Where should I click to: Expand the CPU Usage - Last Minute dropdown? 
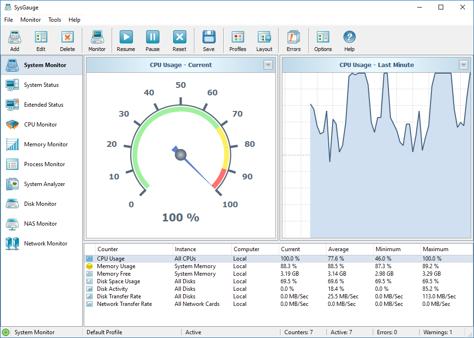pos(464,65)
